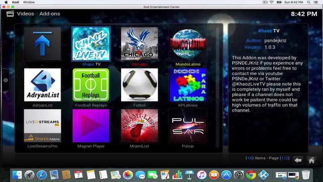This screenshot has height=182, width=323.
Task: Launch the LiveStreamsPro add-on
Action: click(42, 126)
